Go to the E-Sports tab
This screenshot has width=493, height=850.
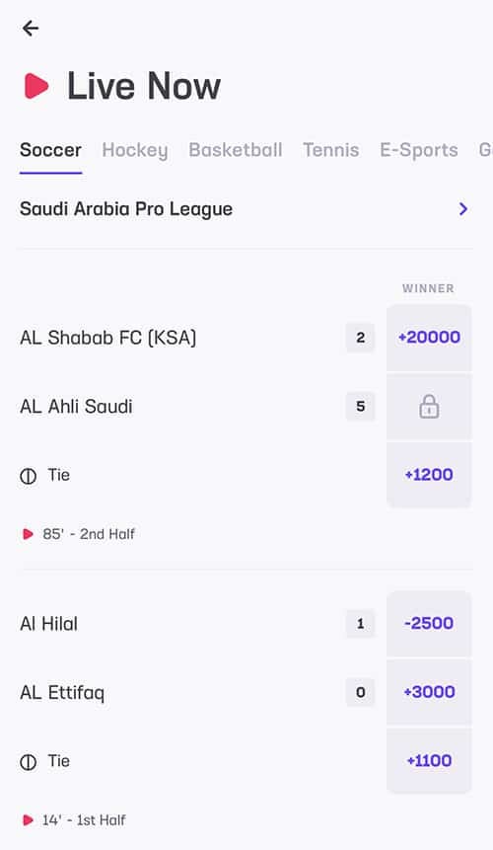pyautogui.click(x=419, y=150)
